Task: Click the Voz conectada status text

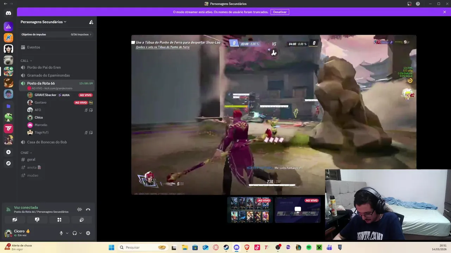Action: (26, 207)
